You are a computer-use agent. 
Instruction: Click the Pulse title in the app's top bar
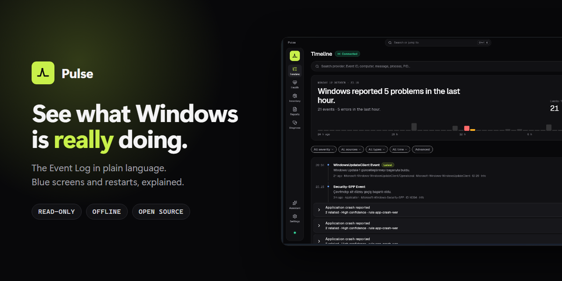coord(292,43)
